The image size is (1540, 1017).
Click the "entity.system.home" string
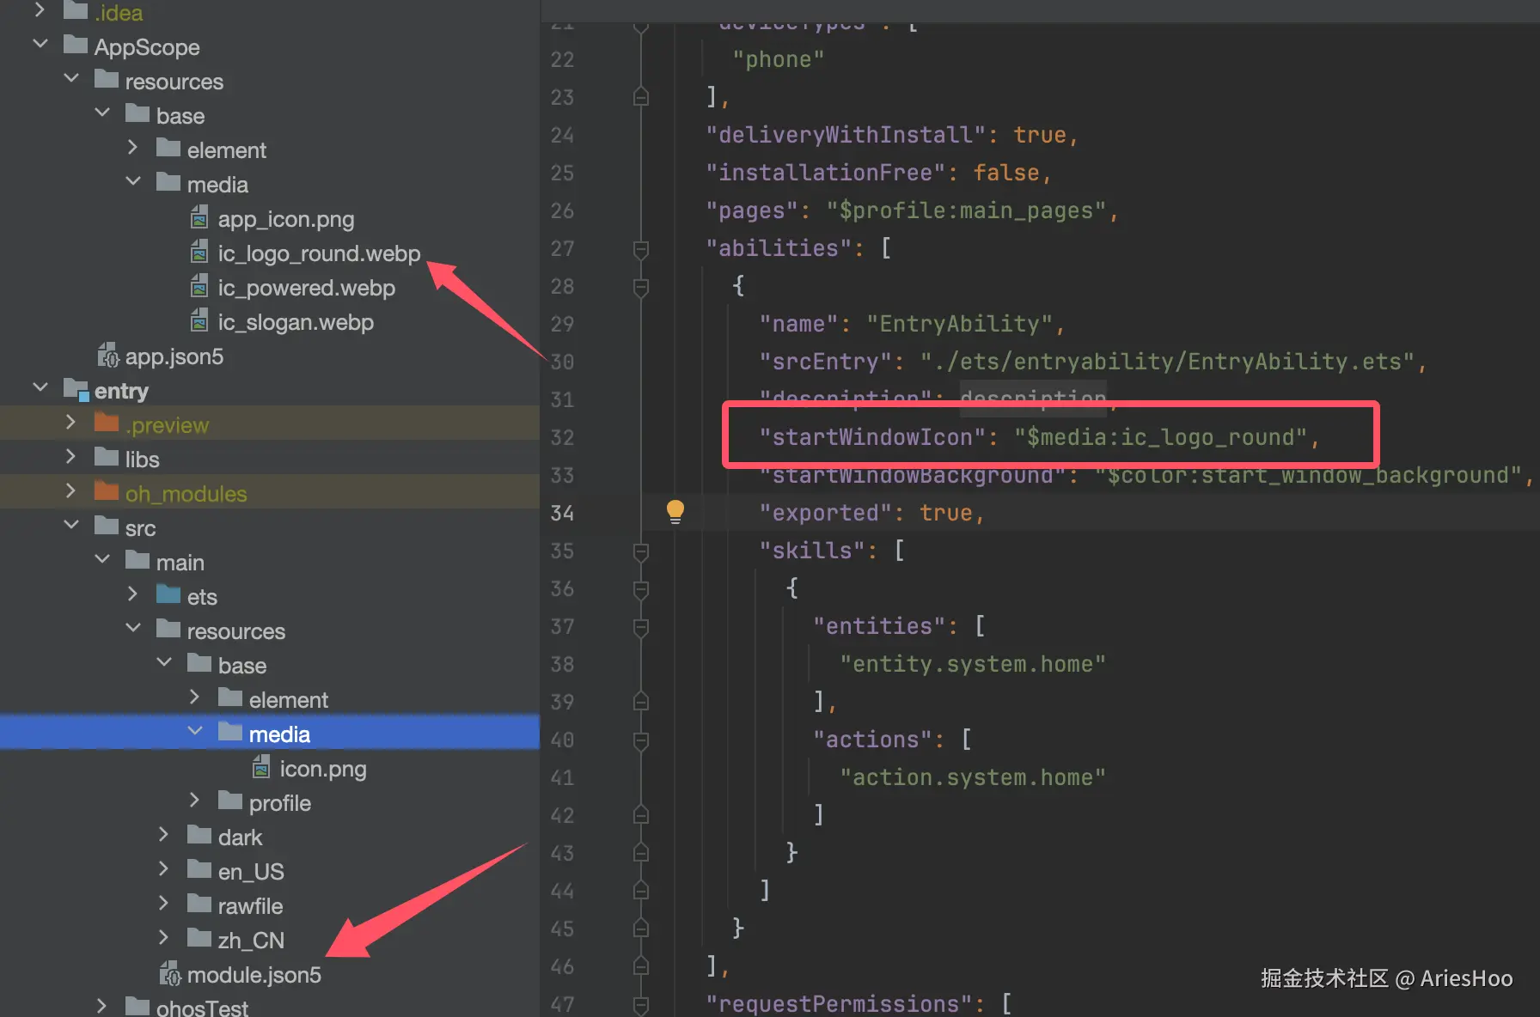point(973,664)
